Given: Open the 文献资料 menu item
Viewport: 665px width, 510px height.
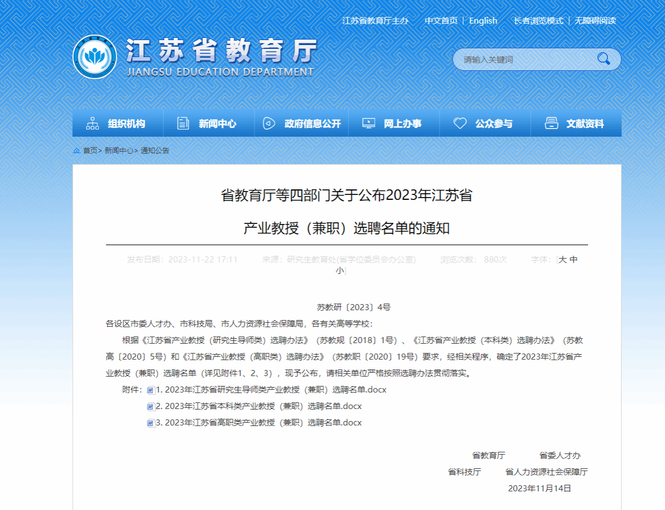Looking at the screenshot, I should tap(585, 124).
